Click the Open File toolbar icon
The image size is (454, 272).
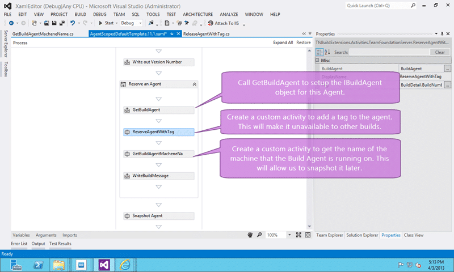point(47,23)
